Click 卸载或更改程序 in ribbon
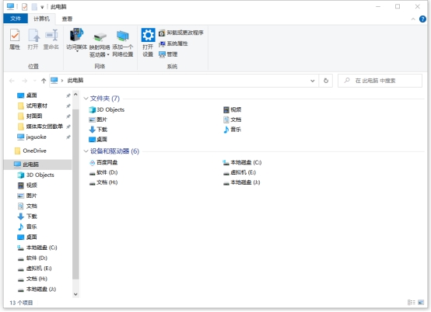The image size is (431, 312). [x=181, y=33]
